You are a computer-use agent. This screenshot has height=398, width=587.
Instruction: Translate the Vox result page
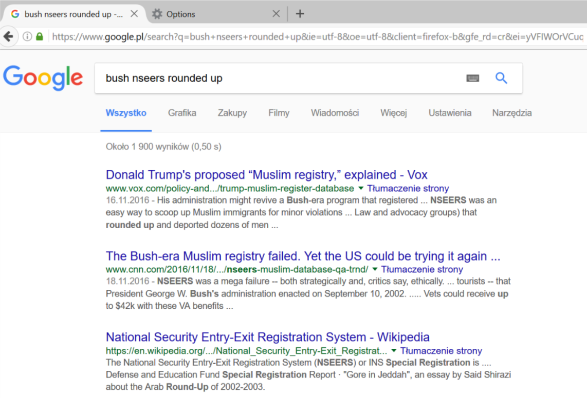pyautogui.click(x=408, y=188)
